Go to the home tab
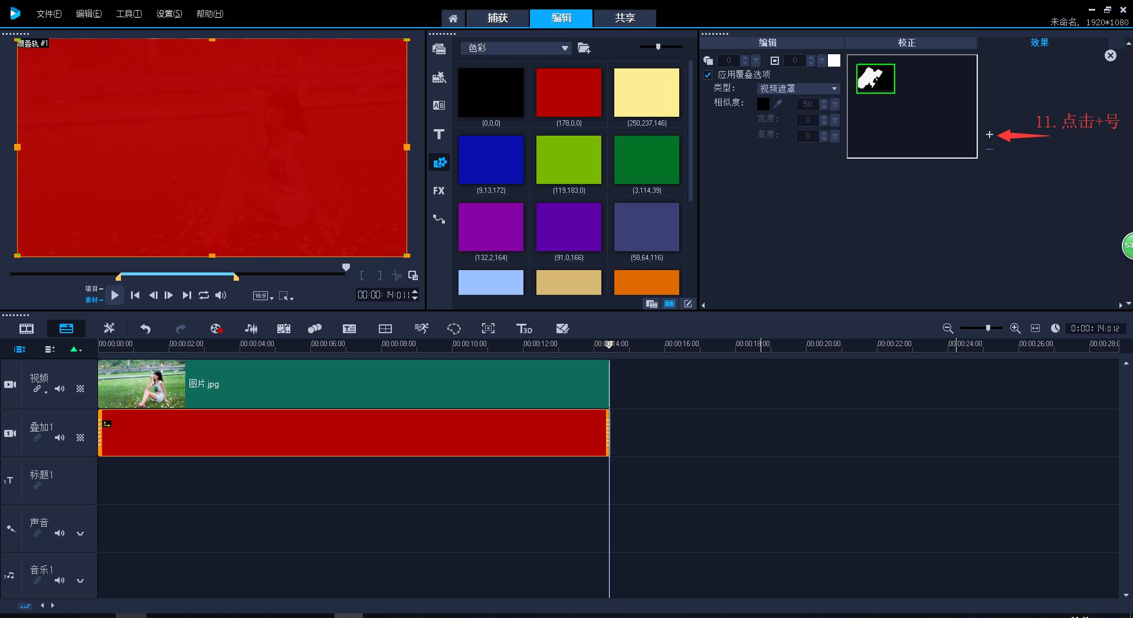 pos(453,18)
